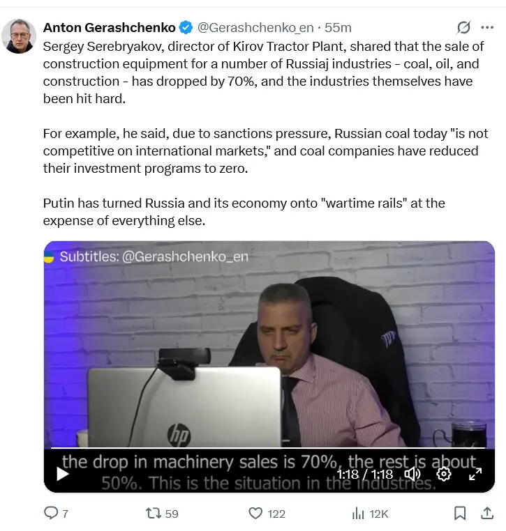Click the video progress bar
The height and width of the screenshot is (531, 506).
(268, 447)
